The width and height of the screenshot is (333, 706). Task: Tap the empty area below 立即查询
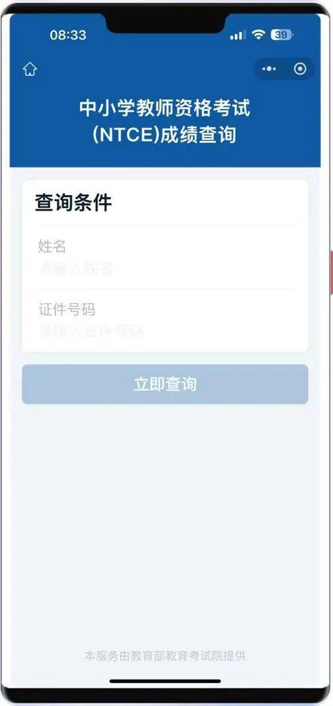pyautogui.click(x=165, y=518)
